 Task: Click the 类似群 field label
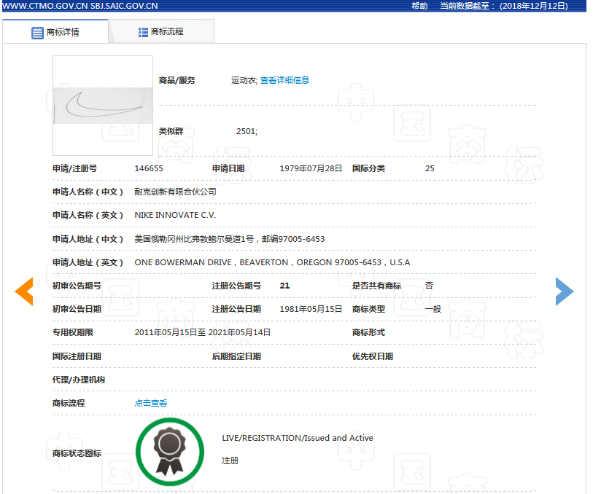pyautogui.click(x=171, y=131)
